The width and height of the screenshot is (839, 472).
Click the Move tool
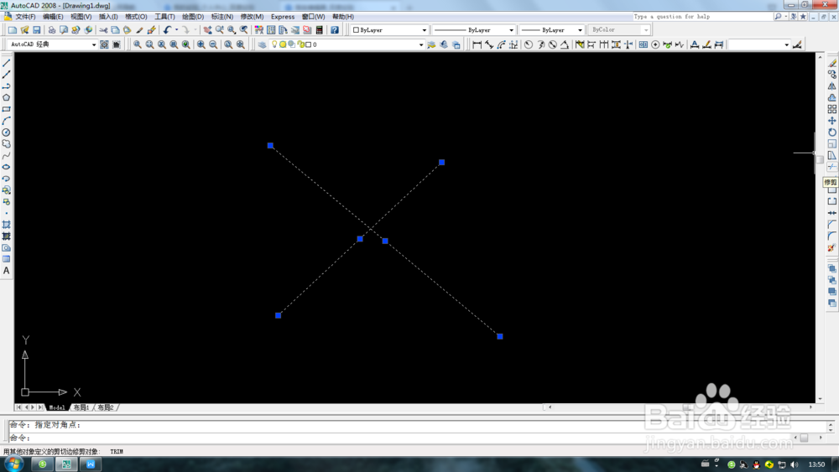point(832,121)
